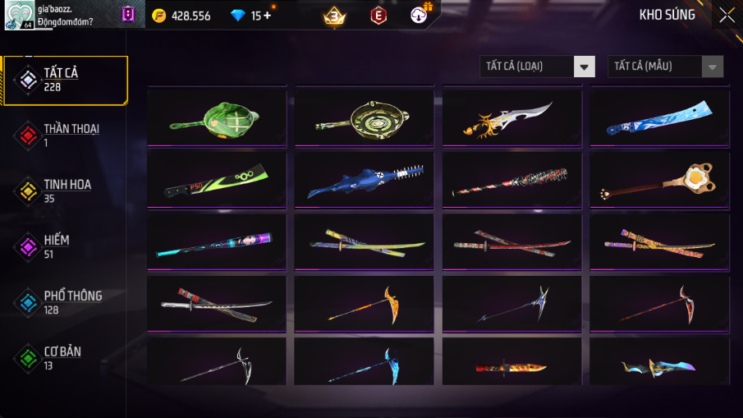Select the fried egg cat paw bat skin

[x=659, y=181]
